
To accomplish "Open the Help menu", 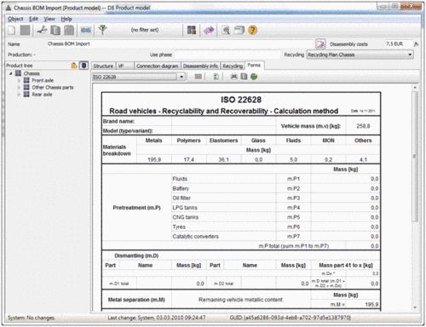I will point(66,19).
